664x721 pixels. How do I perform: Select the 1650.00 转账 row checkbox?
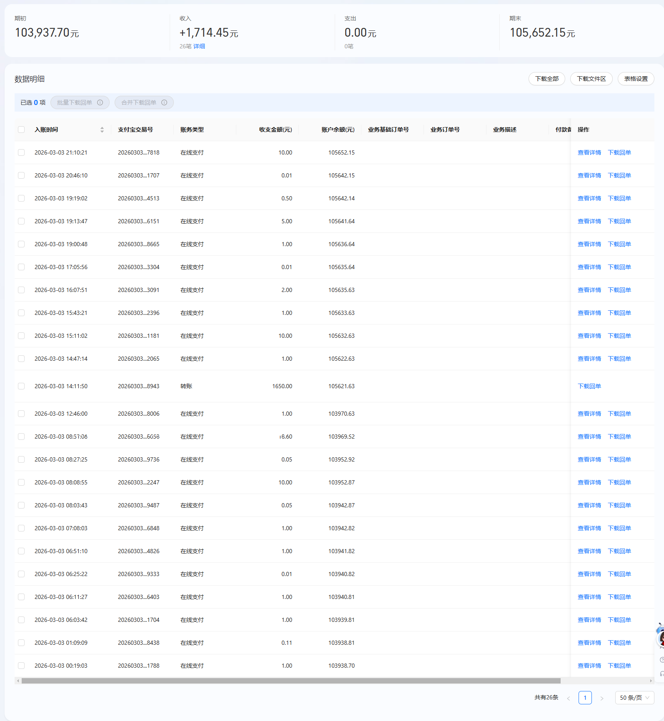(21, 386)
